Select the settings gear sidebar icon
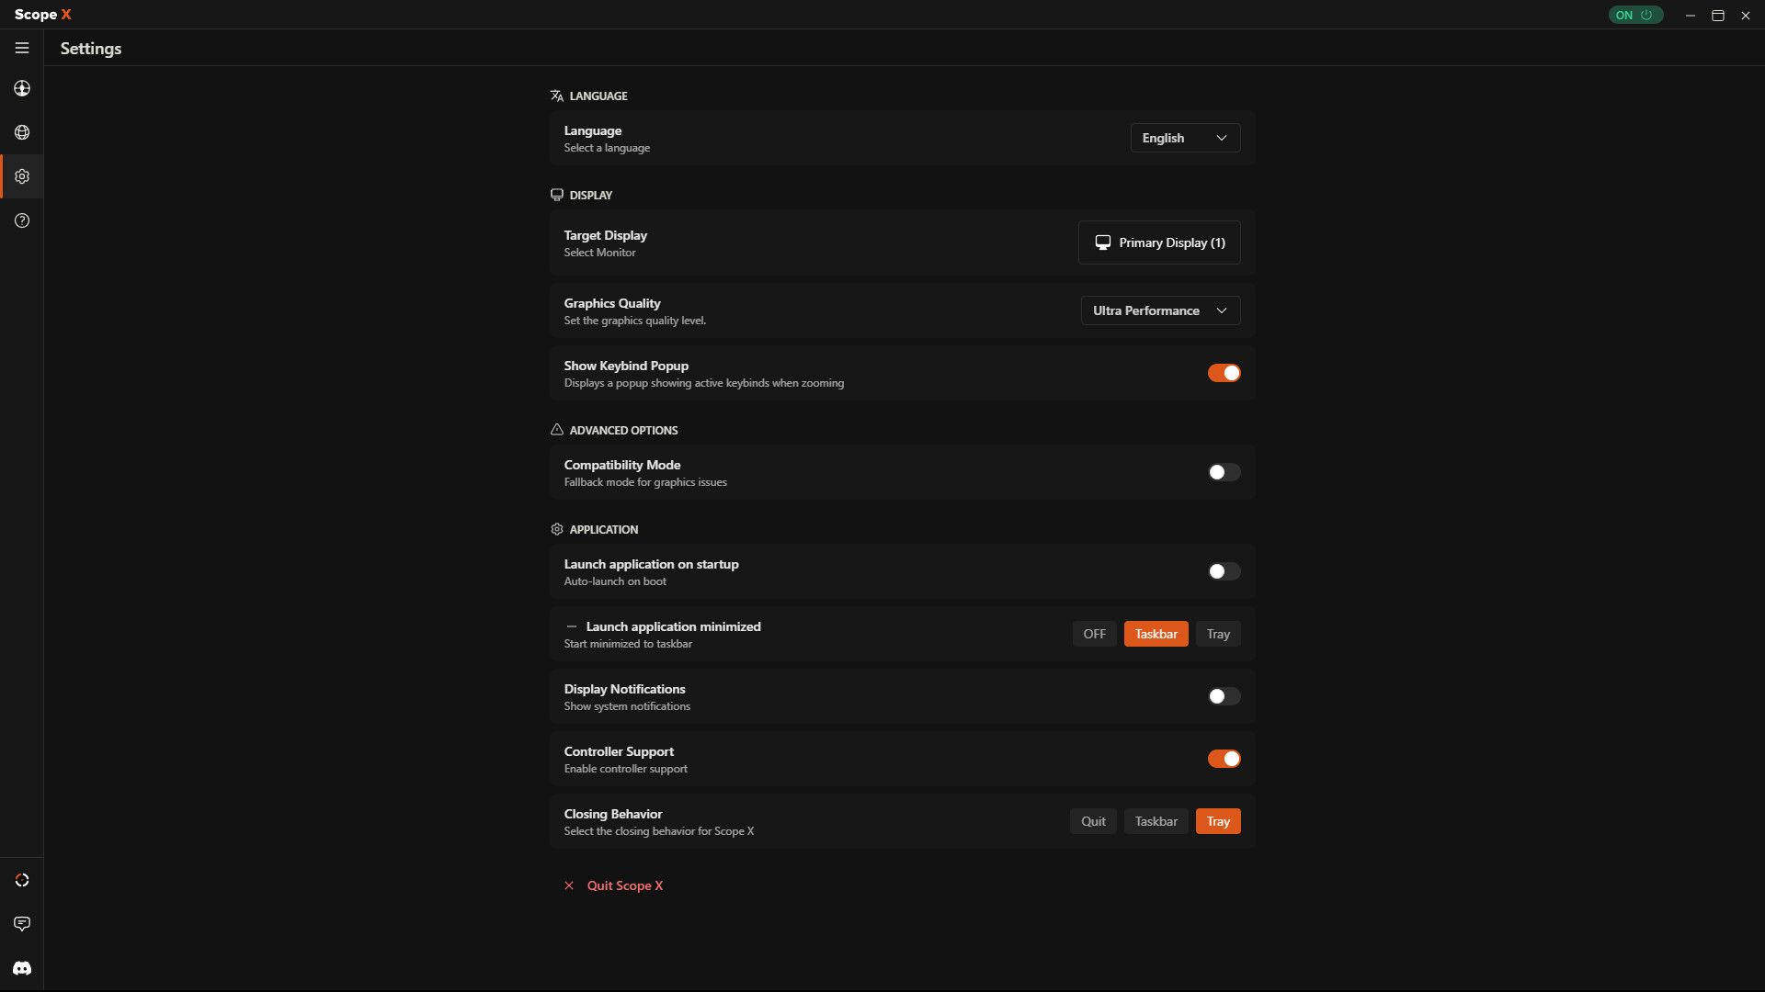Screen dimensions: 1765x992 click(x=22, y=176)
